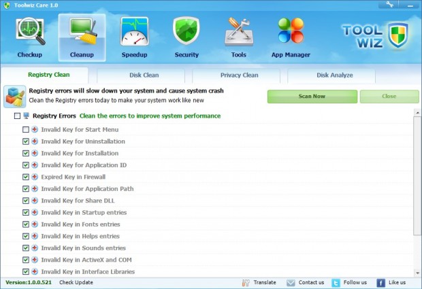The height and width of the screenshot is (289, 422).
Task: Open the Checkup section
Action: coord(30,37)
